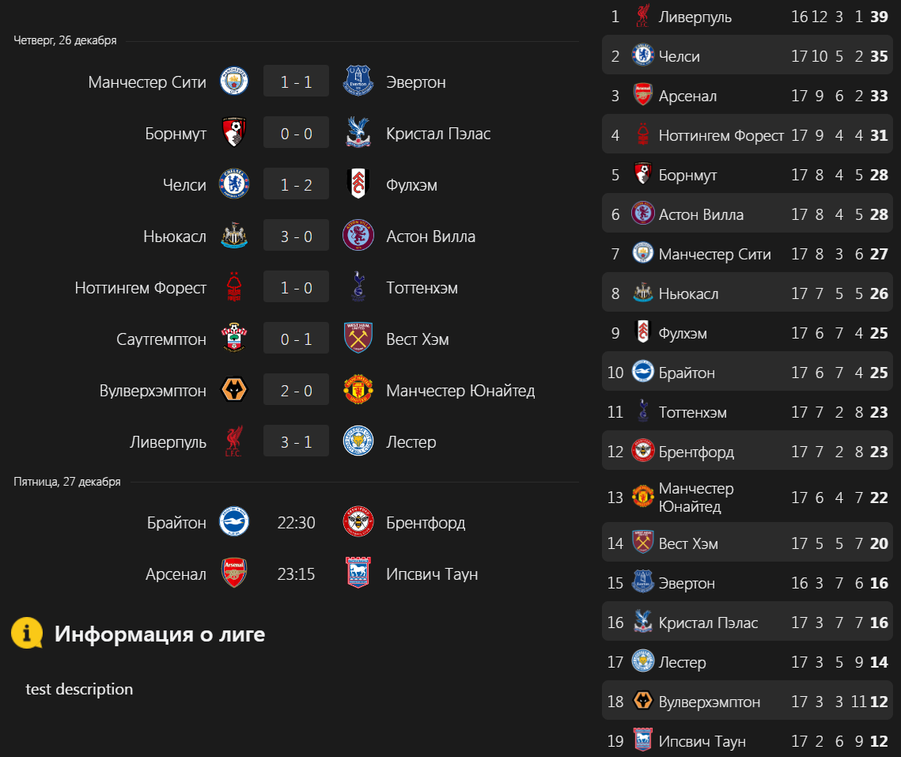Click Манчестер Юнайтед team name in the match list
The width and height of the screenshot is (901, 757).
[460, 390]
